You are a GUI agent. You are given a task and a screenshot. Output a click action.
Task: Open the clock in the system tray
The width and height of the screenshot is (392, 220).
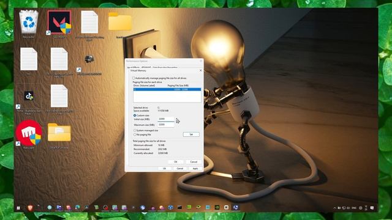(x=366, y=208)
